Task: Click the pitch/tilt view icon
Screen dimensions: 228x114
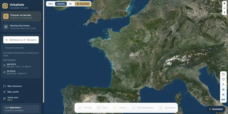Action: pos(223,84)
